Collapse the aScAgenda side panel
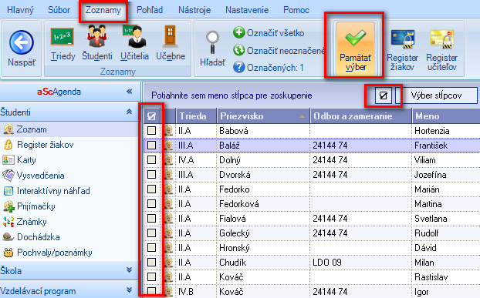The image size is (480, 298). point(130,92)
